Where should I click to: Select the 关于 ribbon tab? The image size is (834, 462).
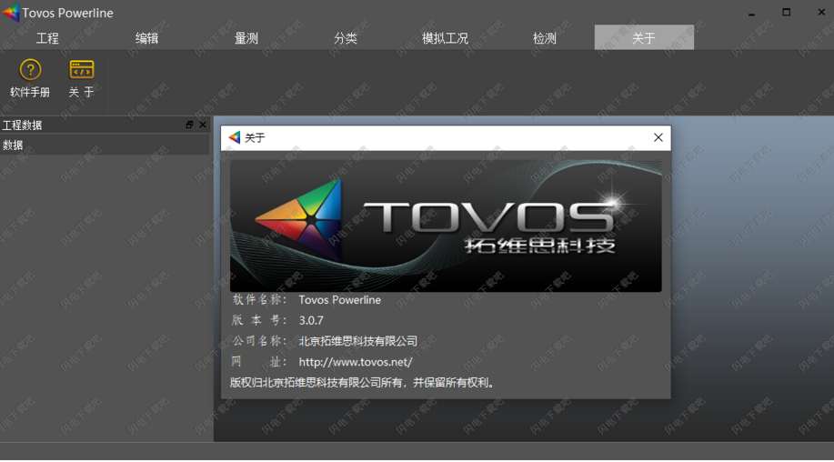644,38
